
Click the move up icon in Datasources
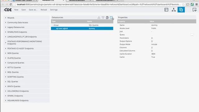(99, 17)
